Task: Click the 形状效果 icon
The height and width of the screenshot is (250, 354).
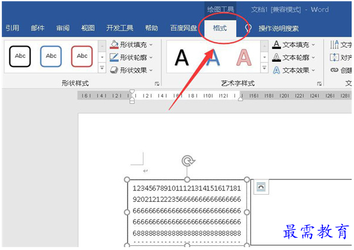Action: 114,70
